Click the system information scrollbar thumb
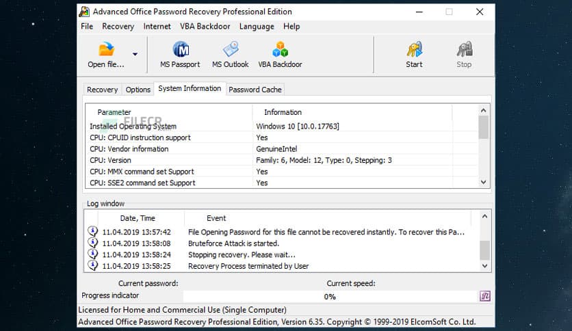The image size is (572, 331). point(483,127)
